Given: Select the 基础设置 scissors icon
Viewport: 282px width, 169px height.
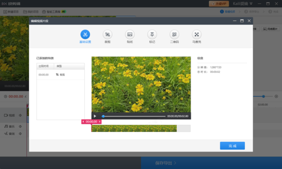Looking at the screenshot, I should pos(85,34).
